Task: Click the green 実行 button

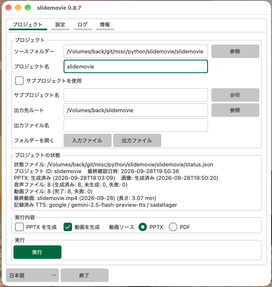Action: (37, 252)
